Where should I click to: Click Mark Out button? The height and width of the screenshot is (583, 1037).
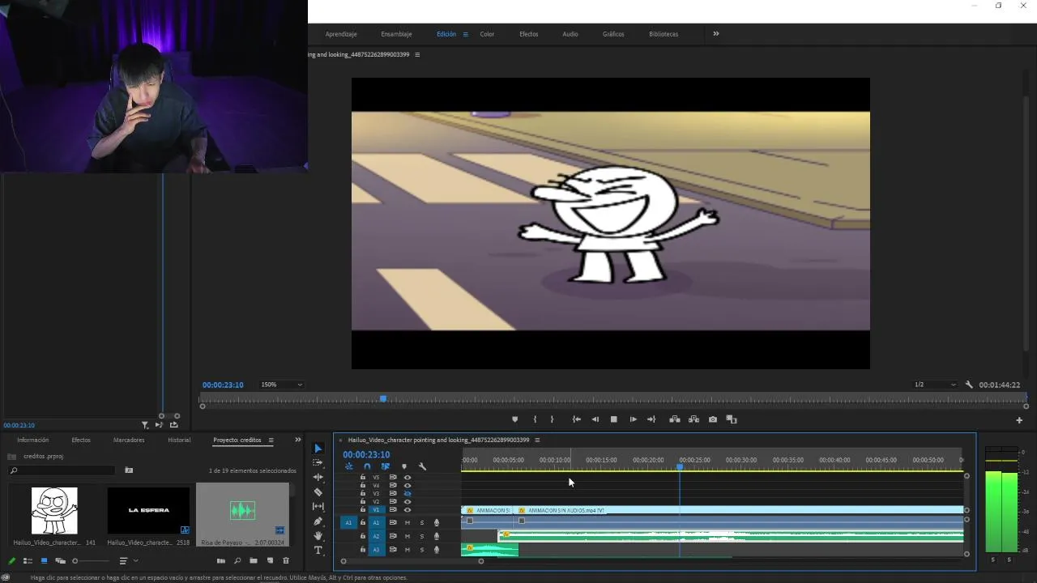(x=552, y=419)
